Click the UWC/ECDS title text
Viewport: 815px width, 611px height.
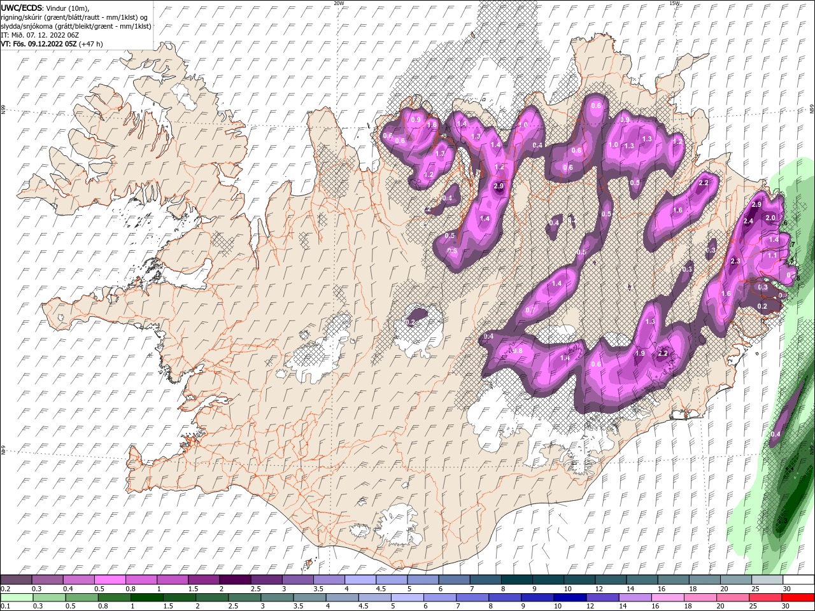tap(22, 8)
